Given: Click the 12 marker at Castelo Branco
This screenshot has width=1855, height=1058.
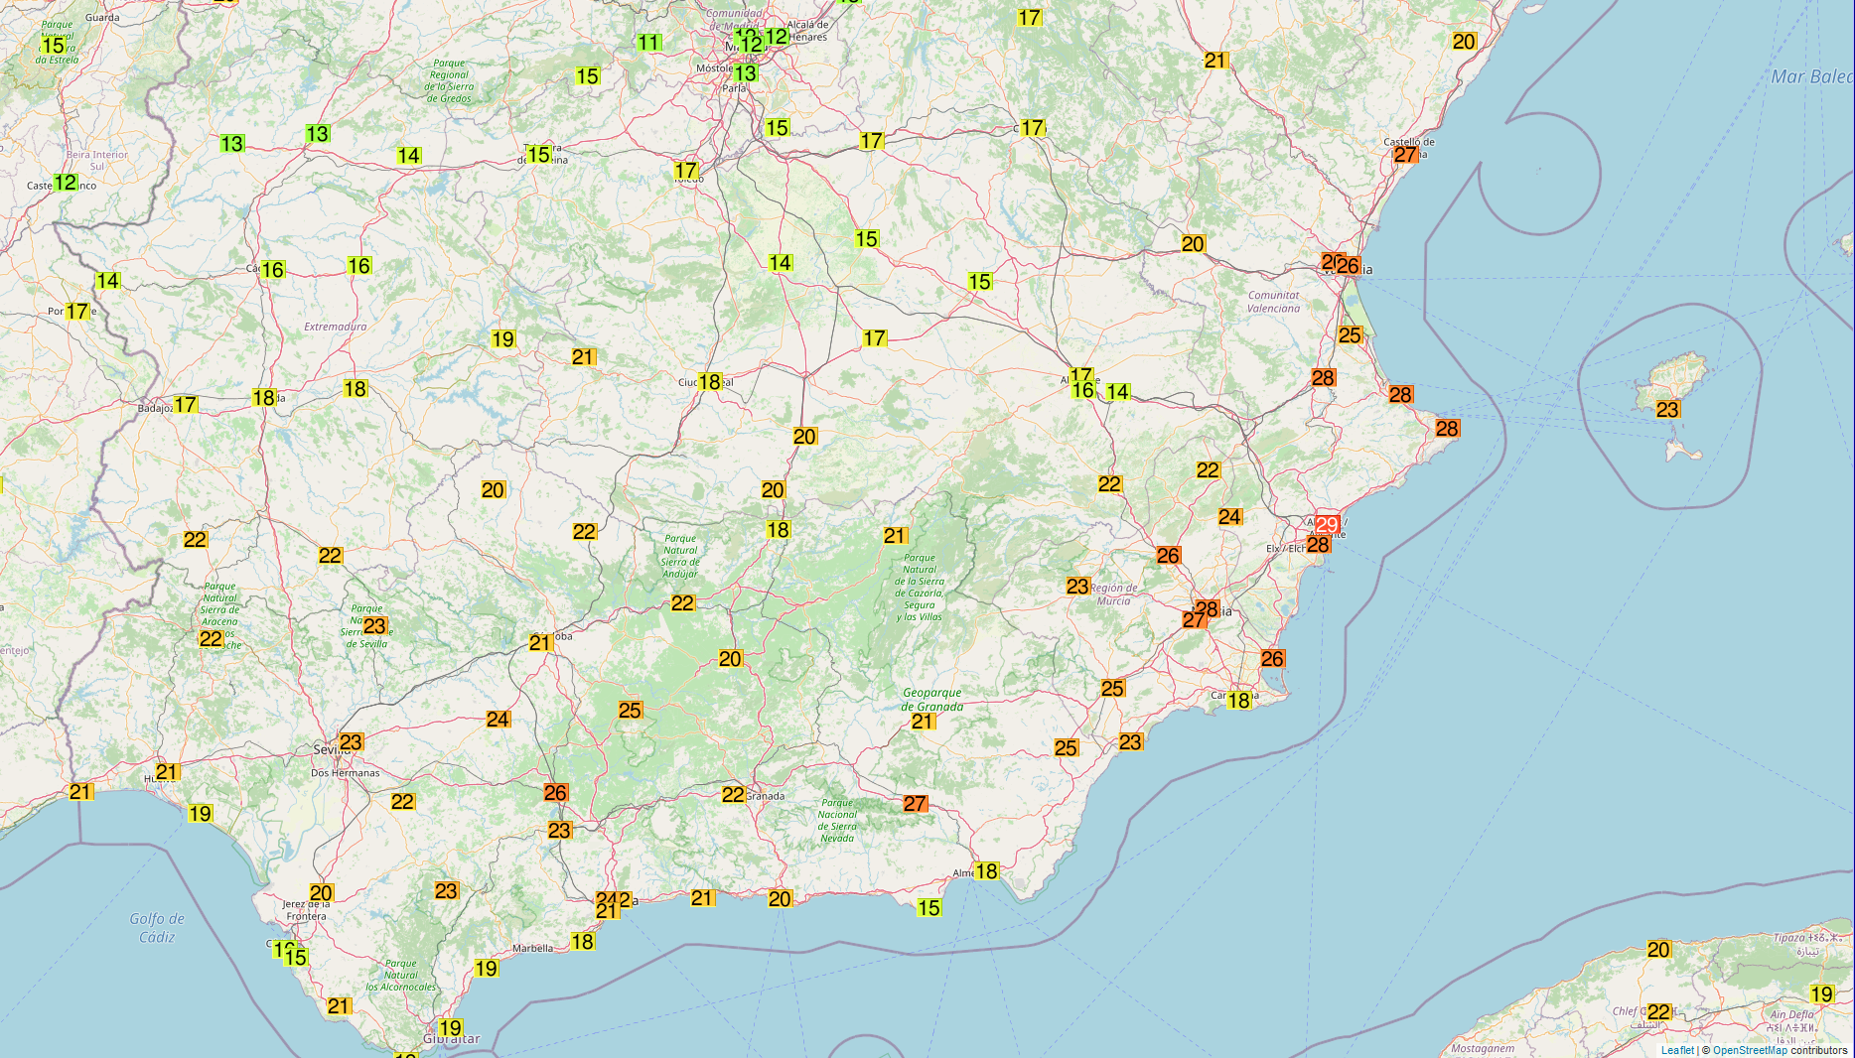Looking at the screenshot, I should click(66, 183).
